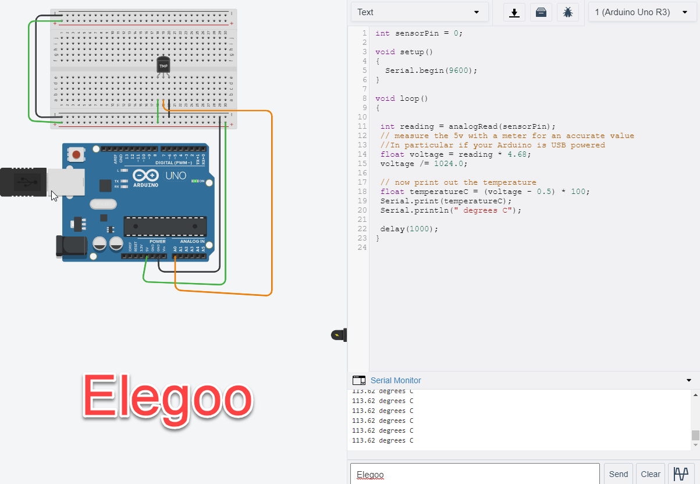Click the Clear button
700x484 pixels.
tap(651, 474)
